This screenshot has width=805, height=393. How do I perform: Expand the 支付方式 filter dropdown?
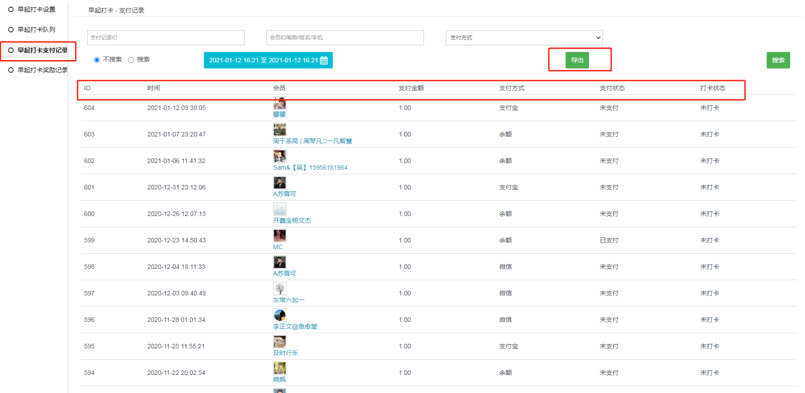524,38
